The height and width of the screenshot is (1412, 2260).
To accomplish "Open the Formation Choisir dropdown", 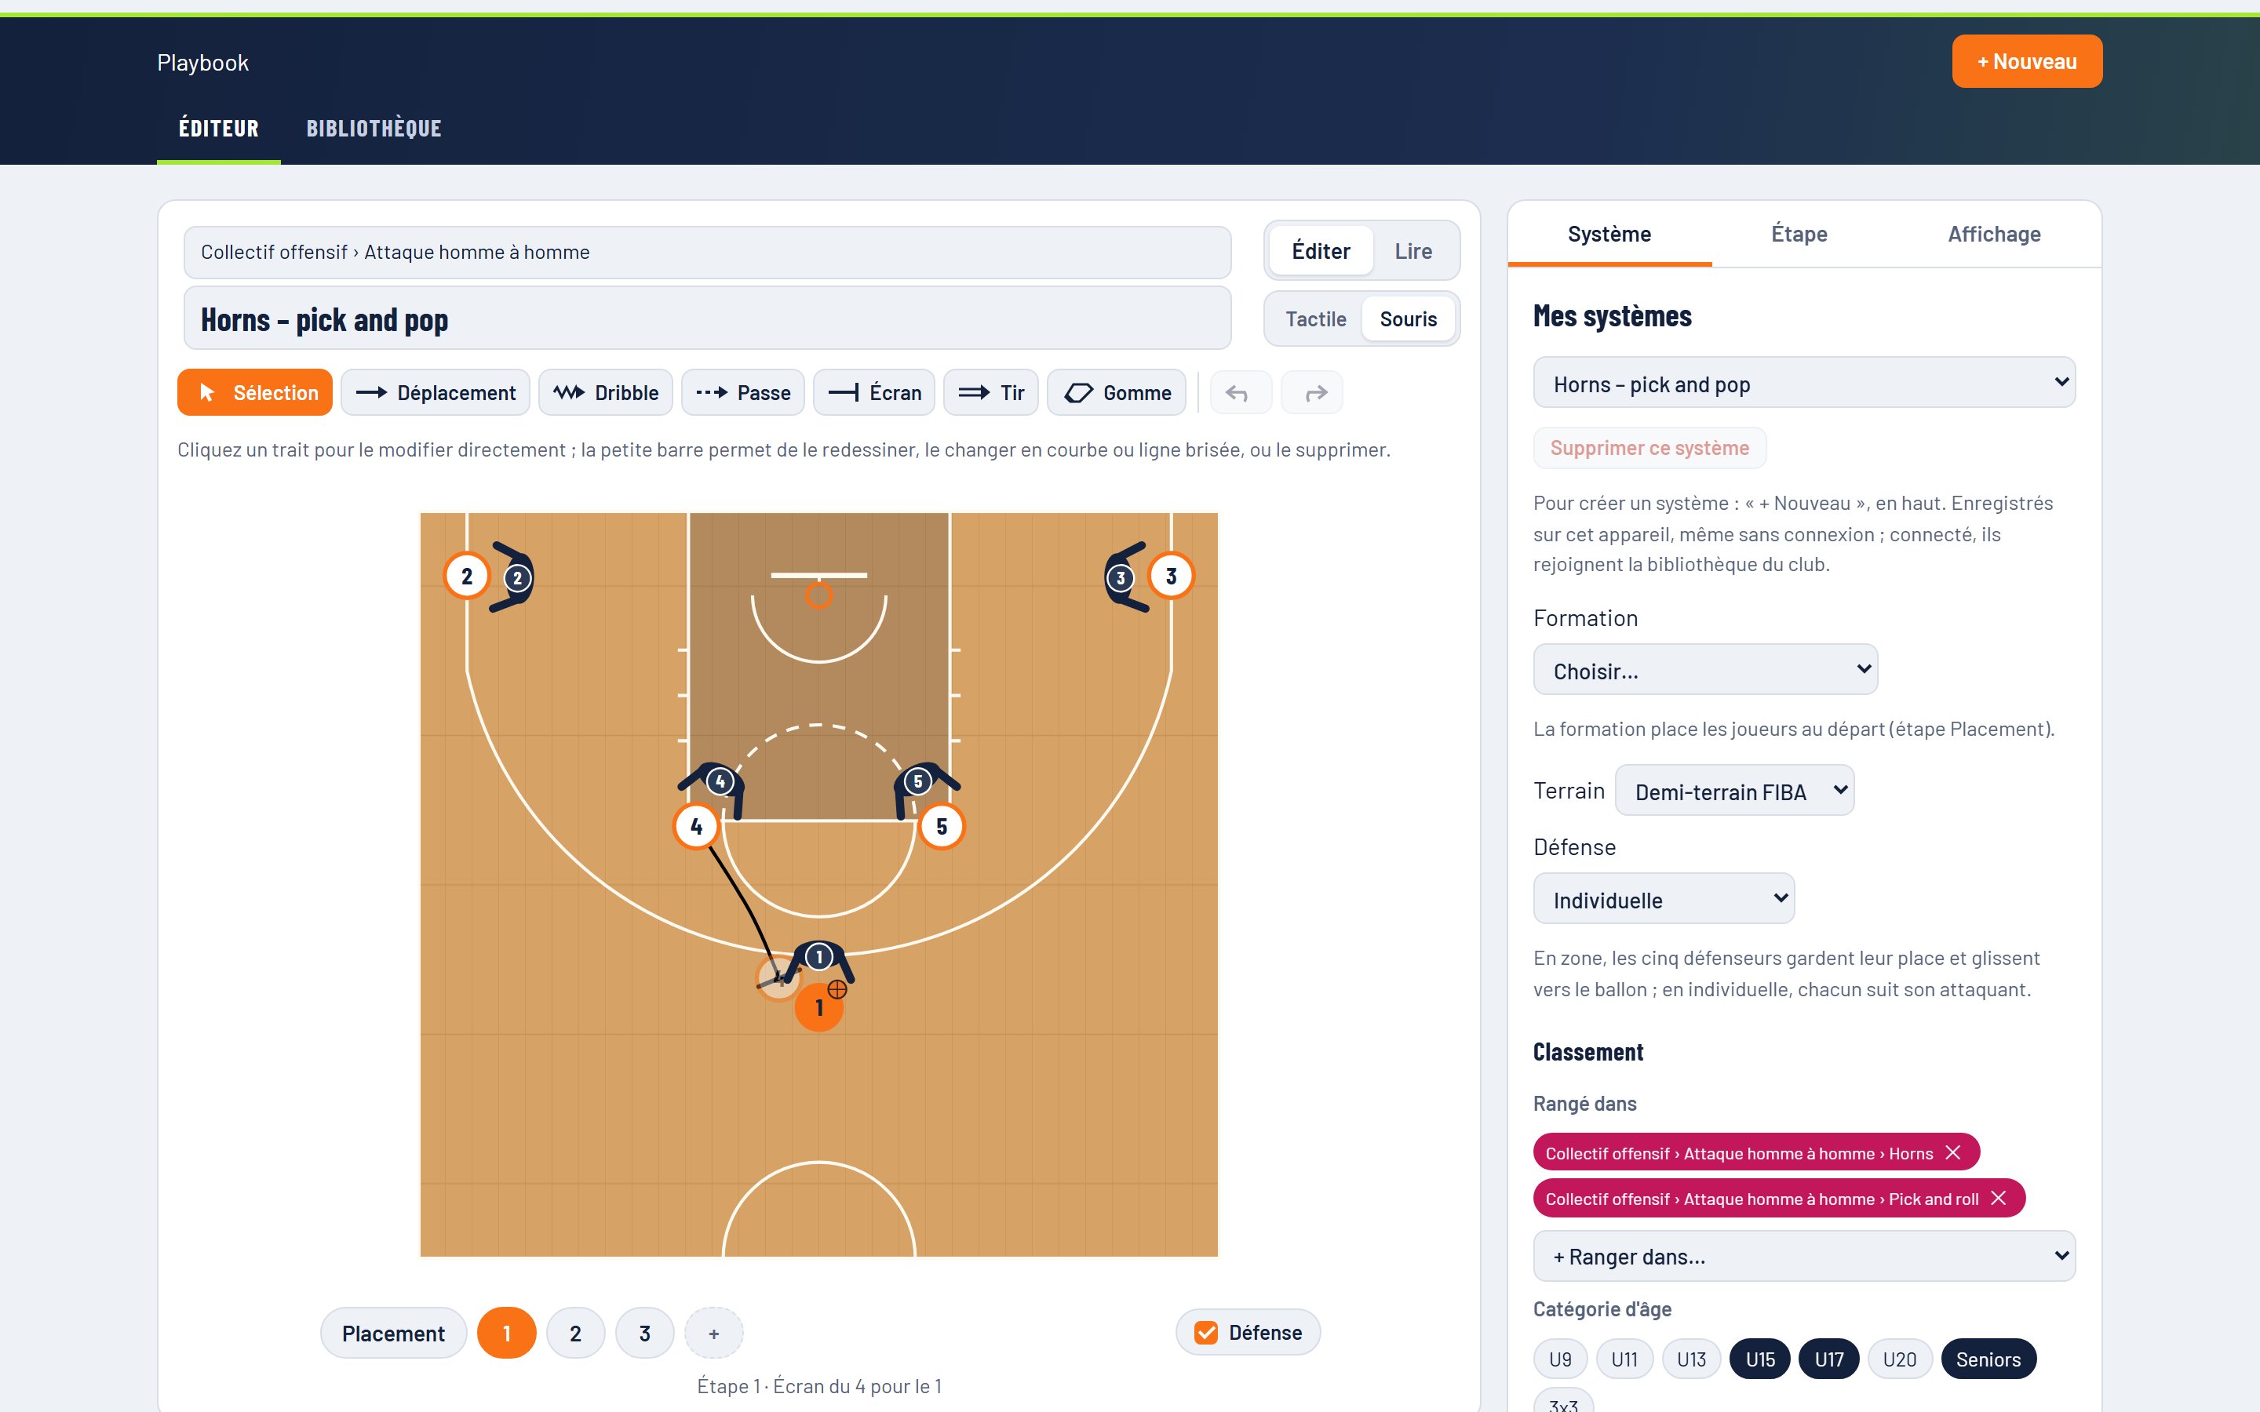I will [x=1705, y=670].
